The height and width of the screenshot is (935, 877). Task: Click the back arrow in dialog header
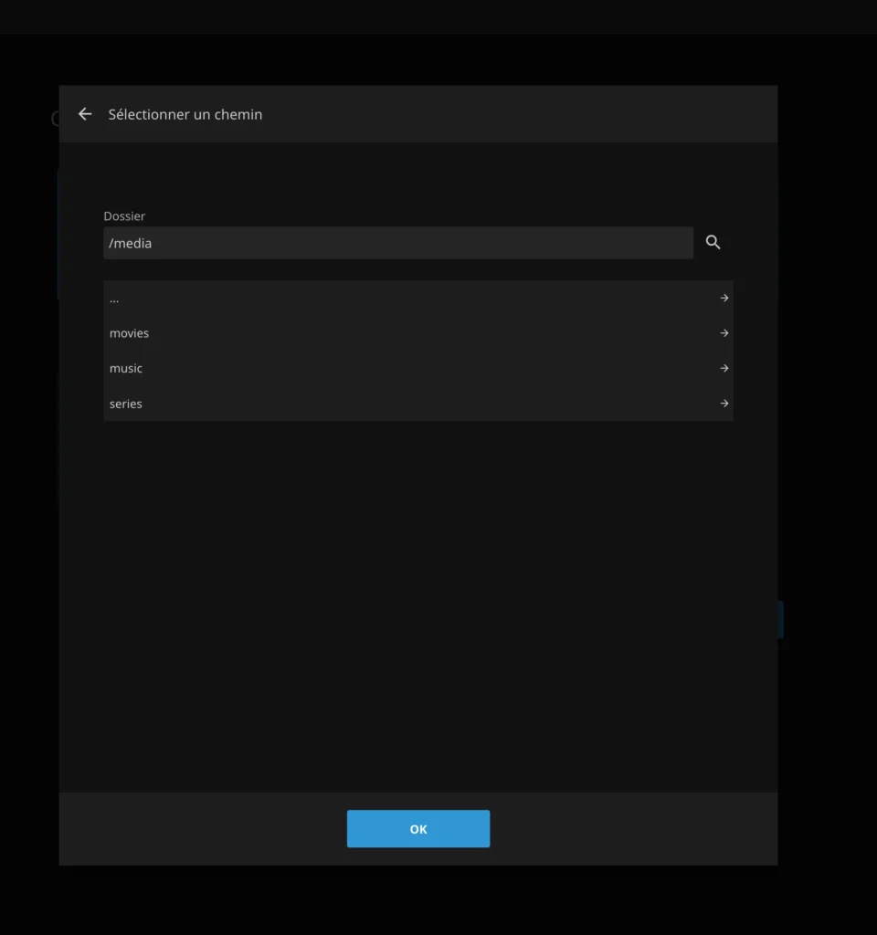85,114
